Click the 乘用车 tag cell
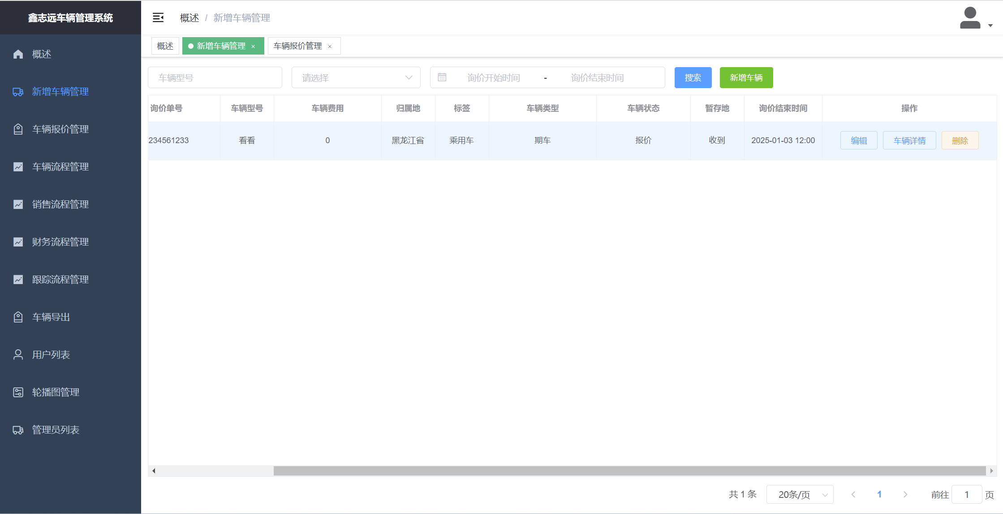 pyautogui.click(x=461, y=140)
